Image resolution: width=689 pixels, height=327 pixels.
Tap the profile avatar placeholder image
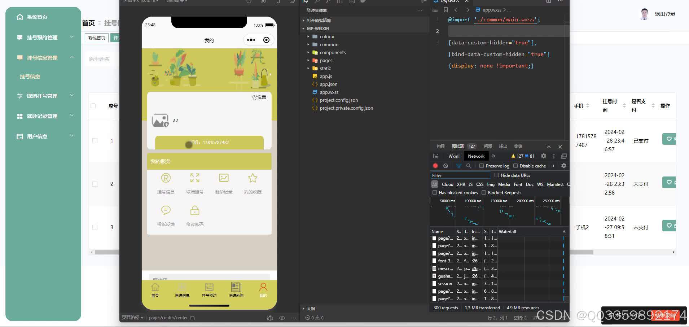tap(160, 121)
